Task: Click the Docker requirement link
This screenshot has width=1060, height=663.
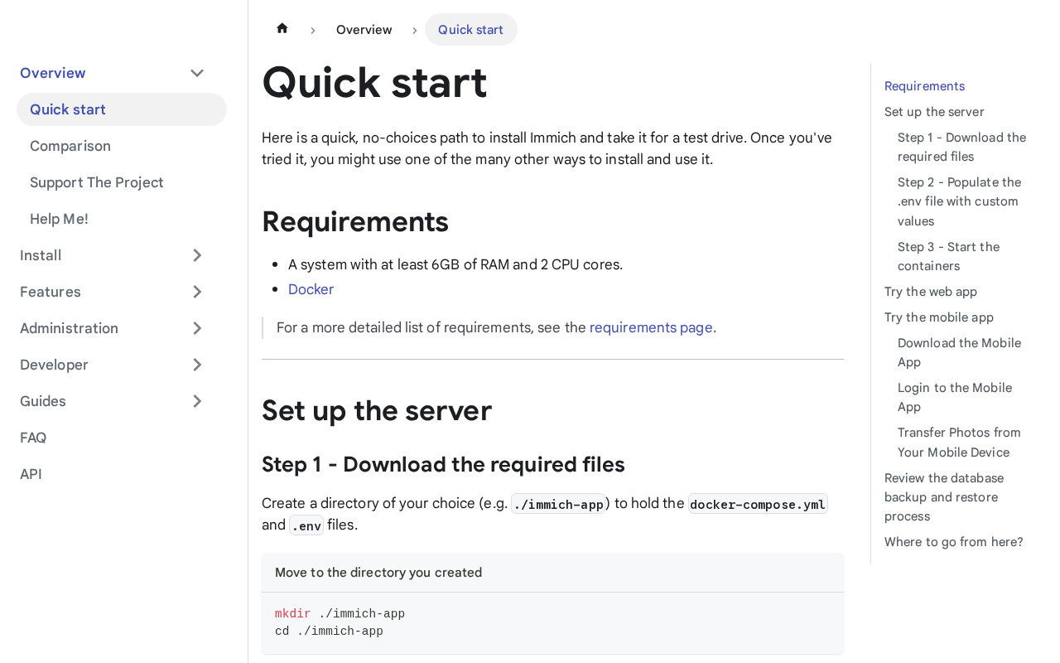Action: pos(311,289)
